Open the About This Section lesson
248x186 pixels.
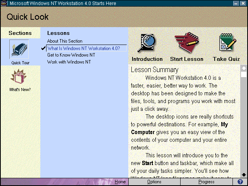coord(65,41)
